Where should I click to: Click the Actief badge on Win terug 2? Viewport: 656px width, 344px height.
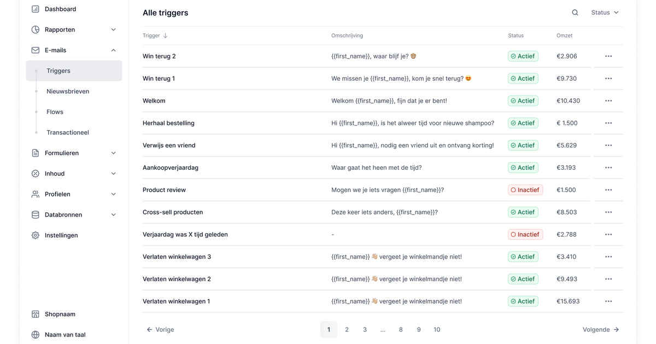tap(523, 56)
